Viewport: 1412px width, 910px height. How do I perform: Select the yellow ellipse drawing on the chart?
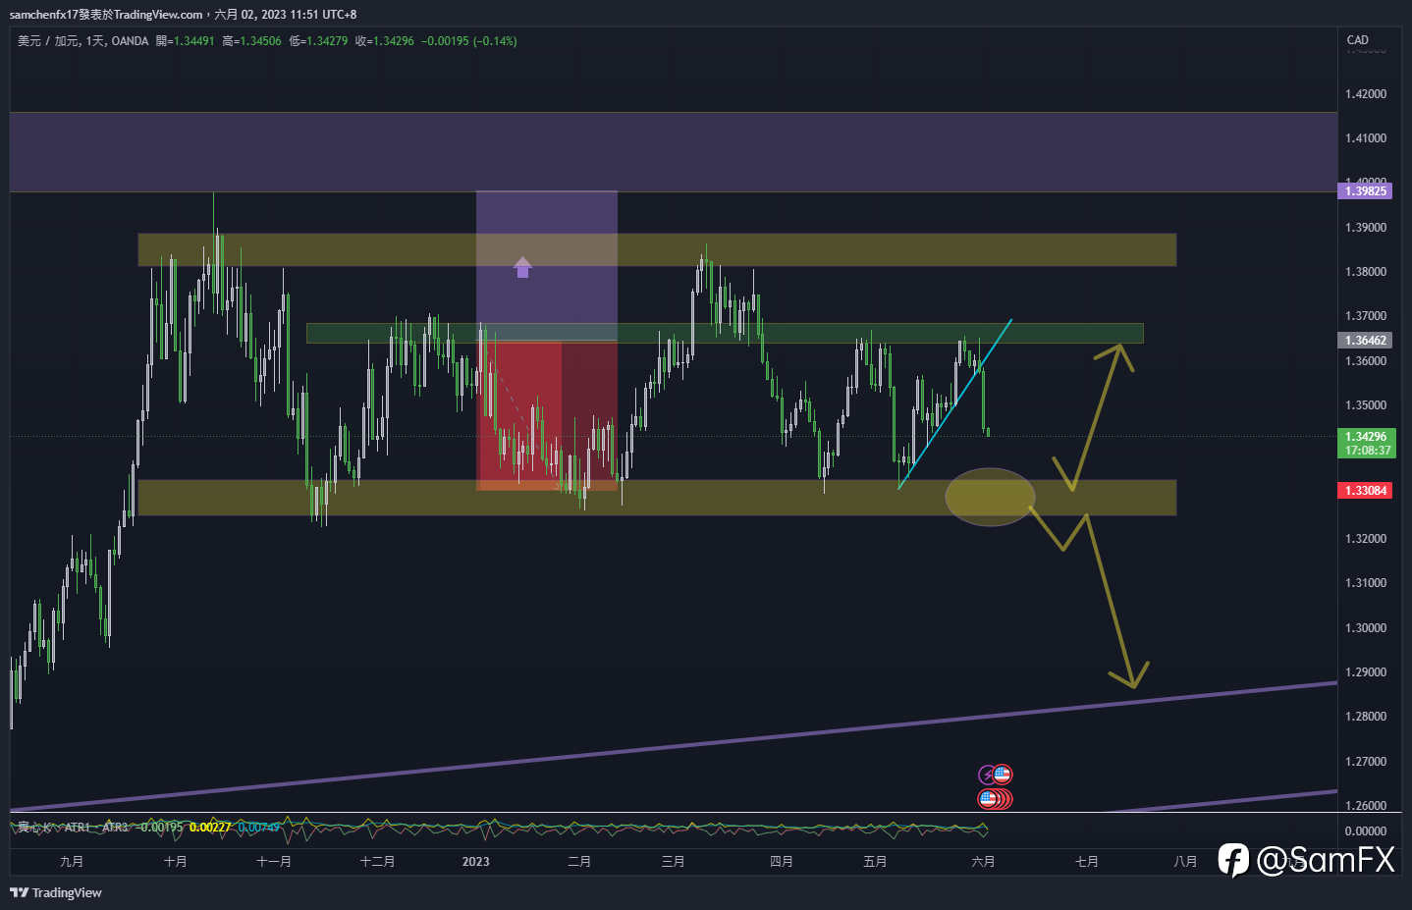[x=990, y=497]
